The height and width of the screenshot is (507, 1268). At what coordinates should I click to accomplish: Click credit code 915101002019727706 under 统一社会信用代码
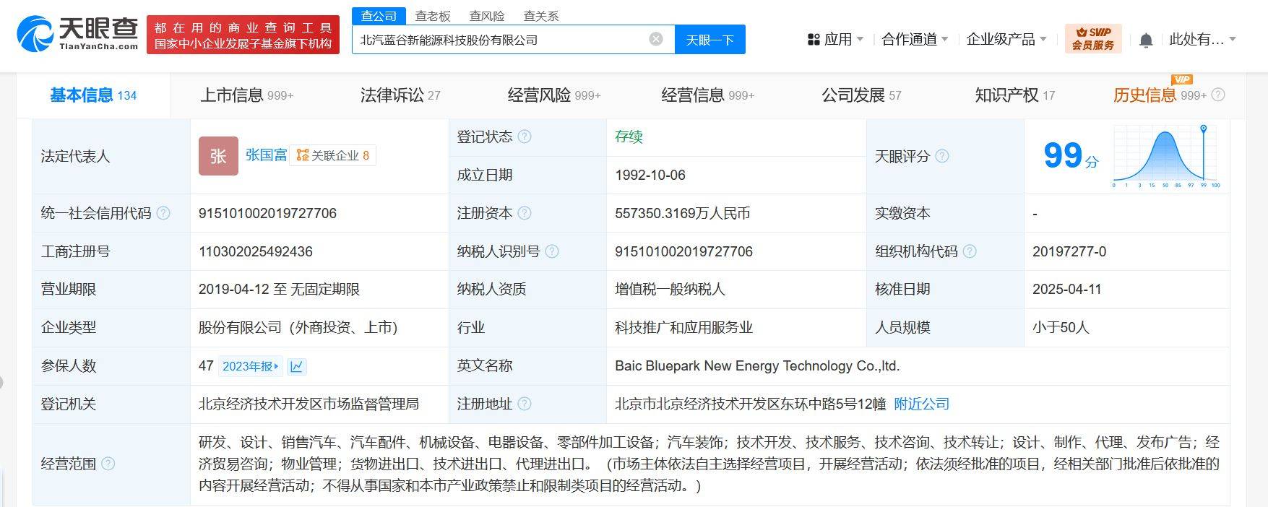pyautogui.click(x=267, y=213)
